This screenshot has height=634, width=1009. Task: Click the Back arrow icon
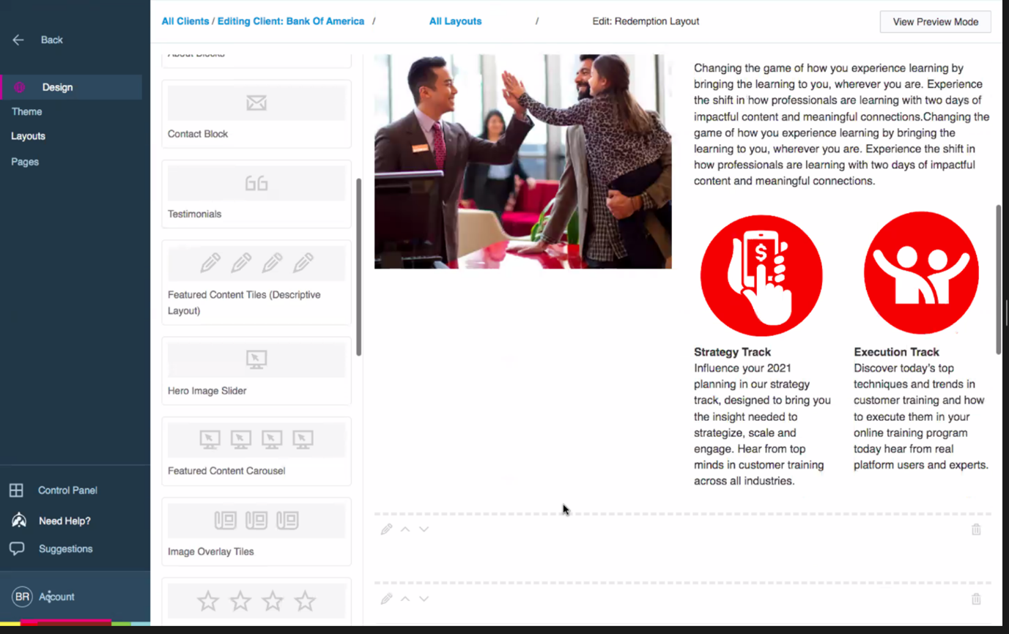point(18,40)
